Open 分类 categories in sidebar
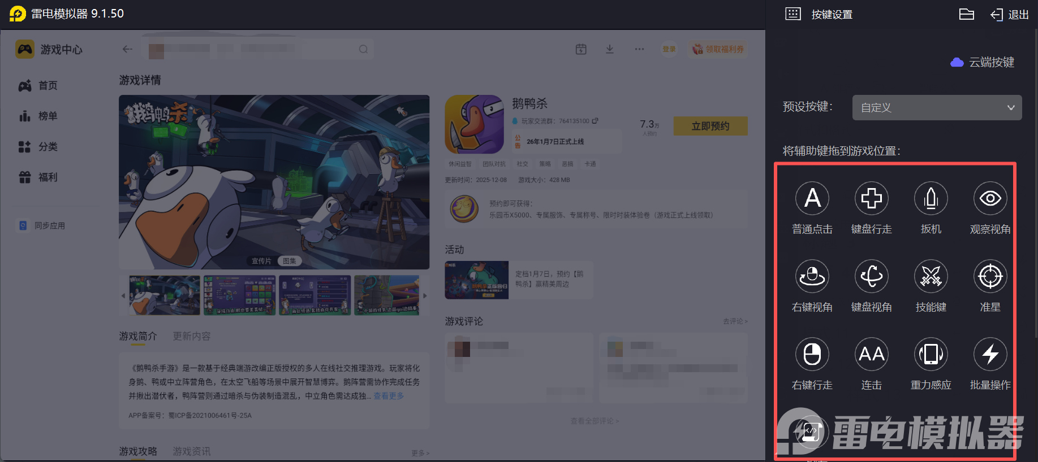The width and height of the screenshot is (1038, 462). tap(38, 146)
